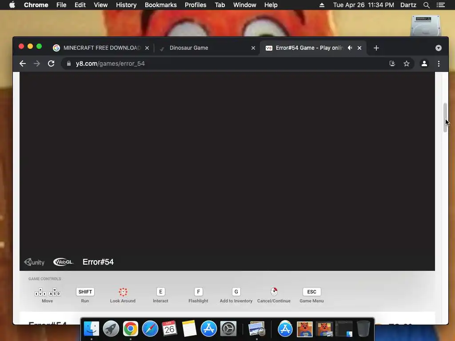This screenshot has height=341, width=455.
Task: Close the Dinosaur Game tab
Action: tap(253, 48)
